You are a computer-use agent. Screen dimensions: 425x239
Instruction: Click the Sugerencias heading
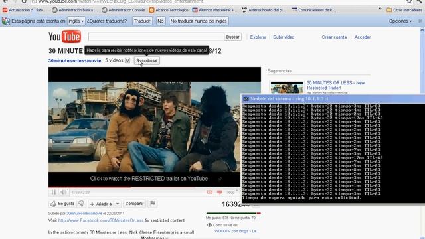click(x=280, y=71)
